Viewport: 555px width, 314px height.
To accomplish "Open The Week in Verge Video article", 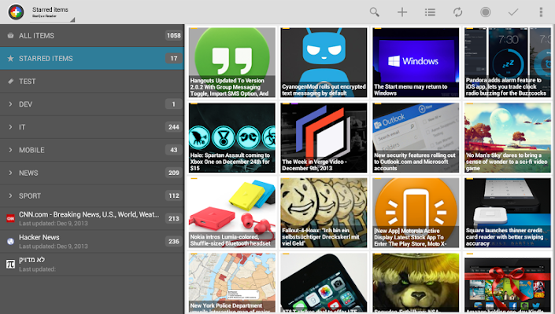I will click(x=324, y=137).
